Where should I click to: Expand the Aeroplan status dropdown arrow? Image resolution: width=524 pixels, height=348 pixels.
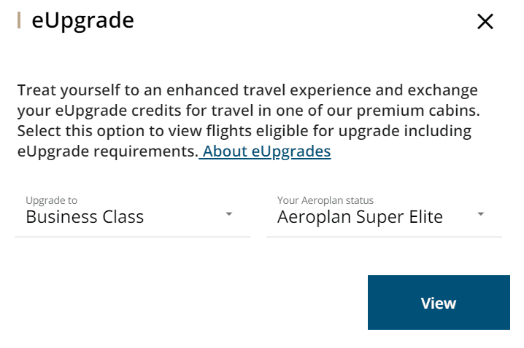(x=481, y=214)
